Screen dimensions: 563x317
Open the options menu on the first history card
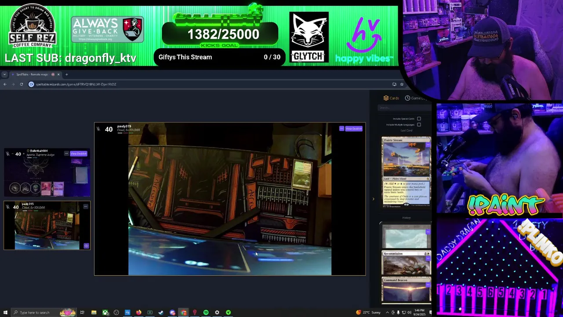point(428,232)
